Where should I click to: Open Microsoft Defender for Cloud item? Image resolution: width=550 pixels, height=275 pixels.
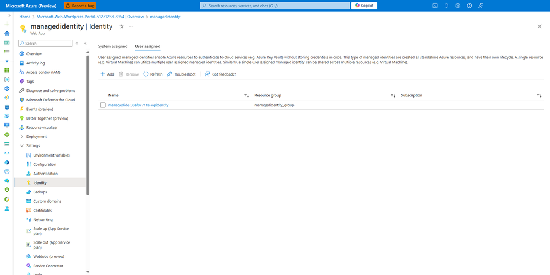(50, 100)
